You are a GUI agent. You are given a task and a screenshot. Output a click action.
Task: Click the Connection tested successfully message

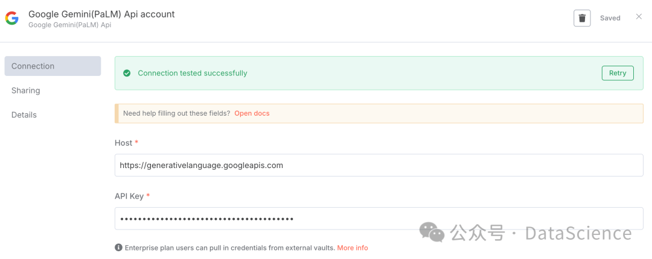tap(193, 73)
